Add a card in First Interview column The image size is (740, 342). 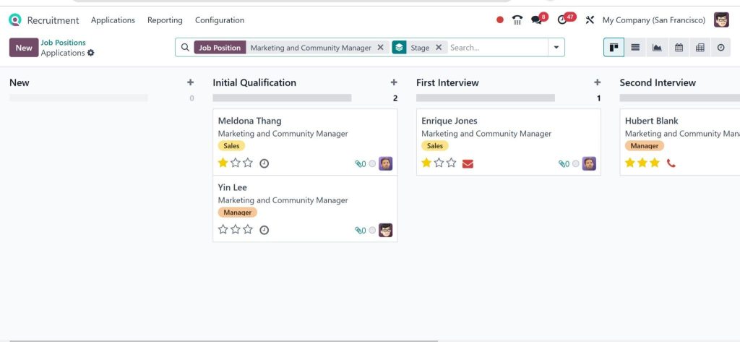[x=597, y=82]
